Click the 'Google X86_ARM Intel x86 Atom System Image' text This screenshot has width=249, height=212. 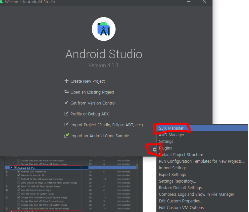45,208
